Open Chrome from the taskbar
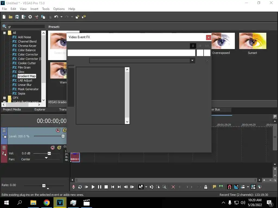Screen dimensions: 278x208 click(47, 203)
